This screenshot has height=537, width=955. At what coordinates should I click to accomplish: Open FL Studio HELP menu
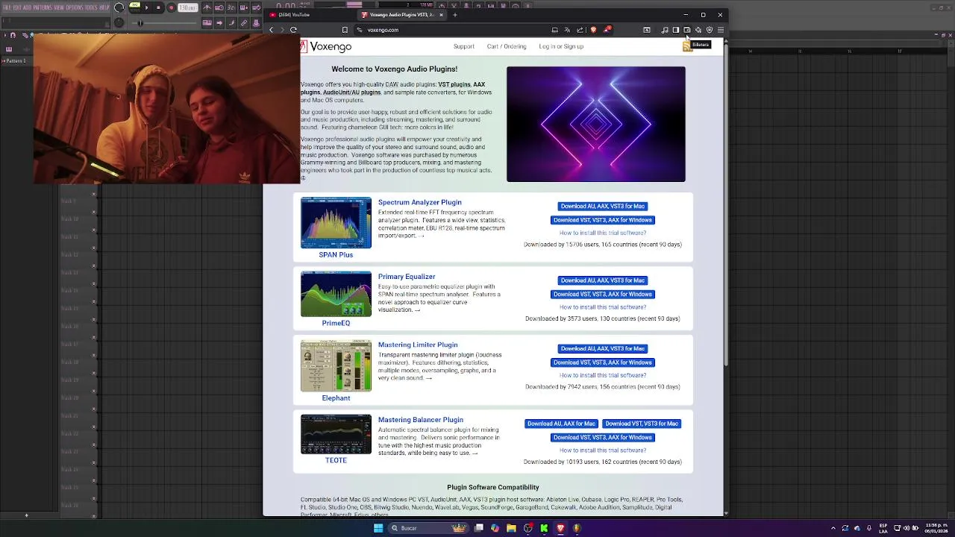pyautogui.click(x=104, y=7)
